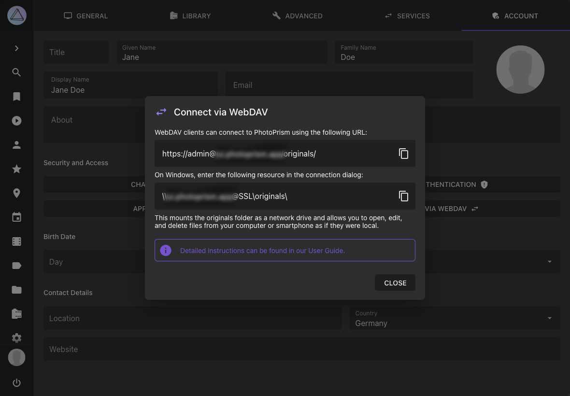Select the Calendar sidebar icon
This screenshot has width=570, height=396.
[x=16, y=217]
